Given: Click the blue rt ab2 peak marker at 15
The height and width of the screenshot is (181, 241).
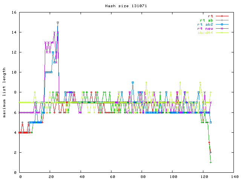Looking at the screenshot, I should 58,23.
